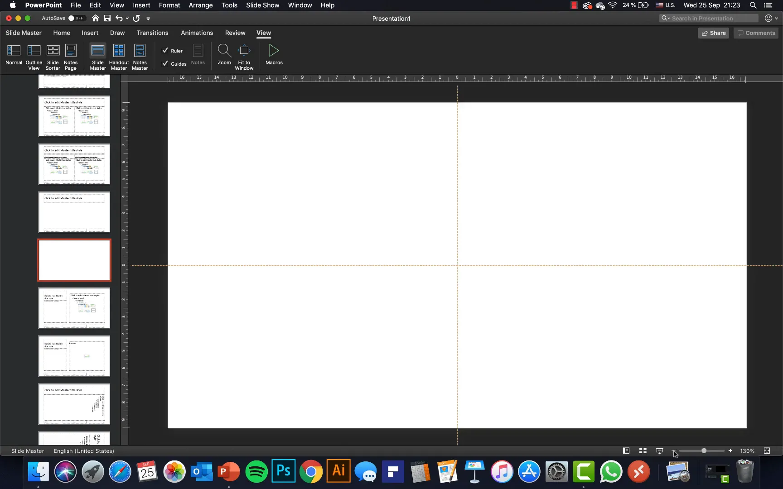The image size is (783, 489).
Task: Switch to Normal view in status bar
Action: tap(626, 451)
